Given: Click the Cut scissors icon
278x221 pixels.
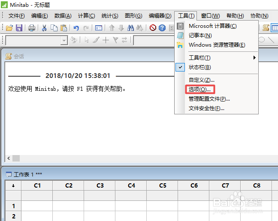Looking at the screenshot, I should coord(44,28).
